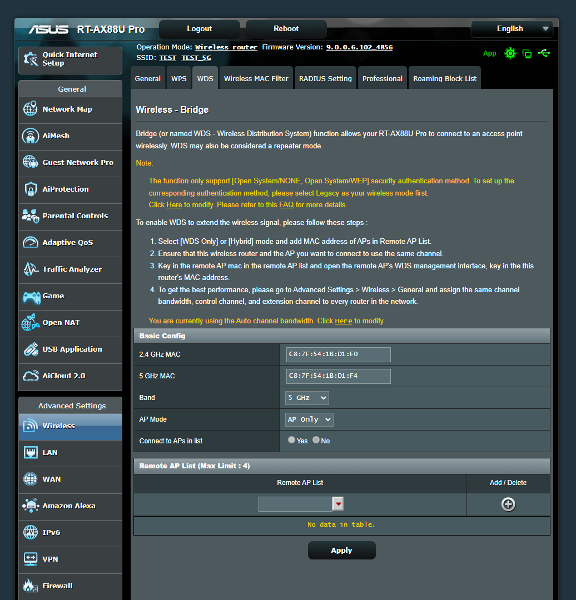
Task: Click the green USB status icon
Action: point(544,53)
